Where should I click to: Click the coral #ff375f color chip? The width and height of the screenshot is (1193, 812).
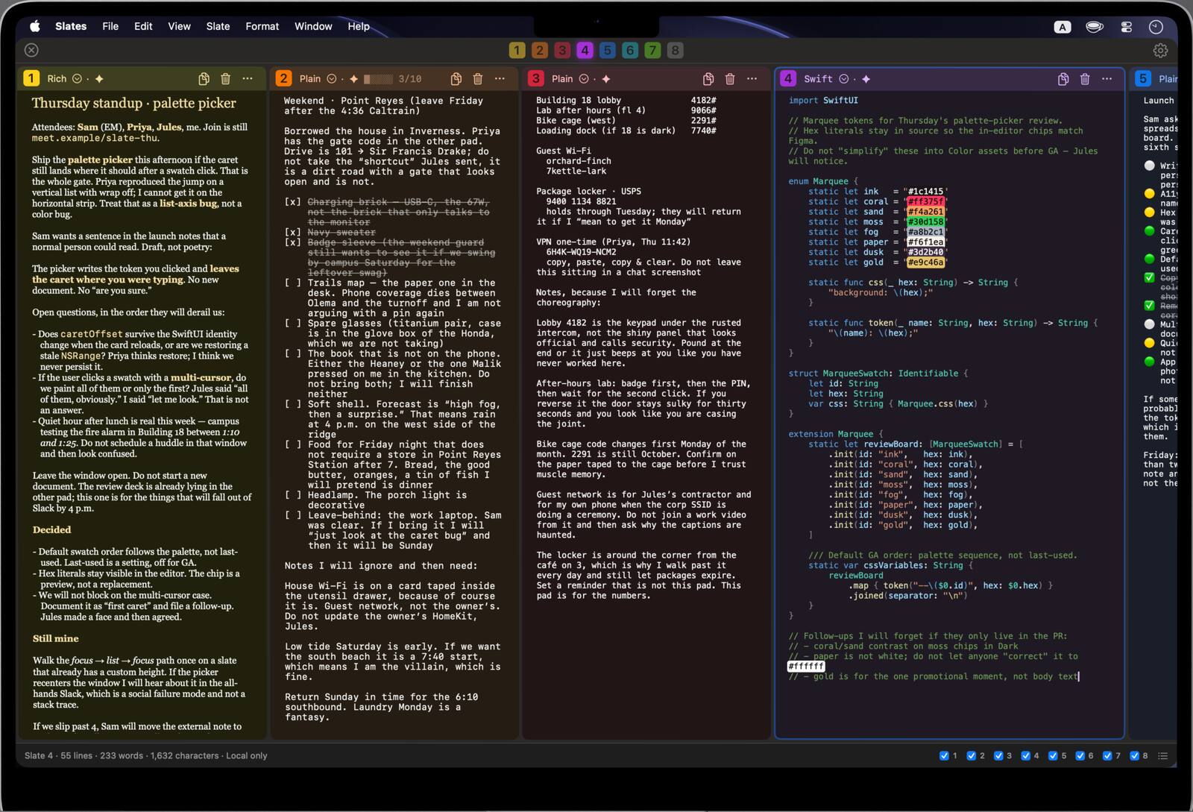click(925, 201)
